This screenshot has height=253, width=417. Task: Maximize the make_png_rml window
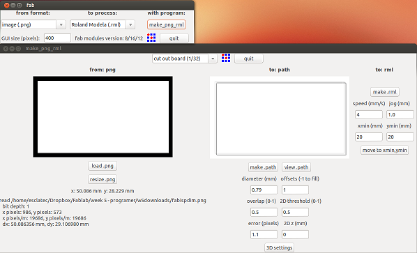pyautogui.click(x=18, y=48)
